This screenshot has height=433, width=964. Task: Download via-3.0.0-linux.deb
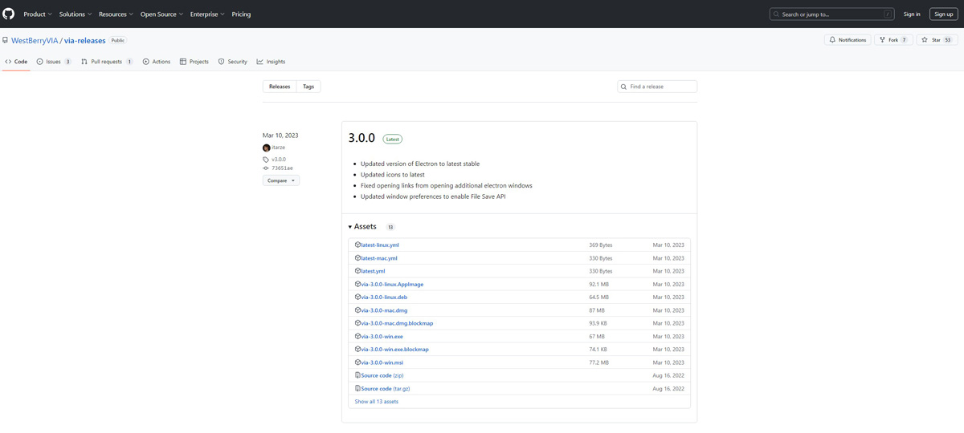coord(384,297)
